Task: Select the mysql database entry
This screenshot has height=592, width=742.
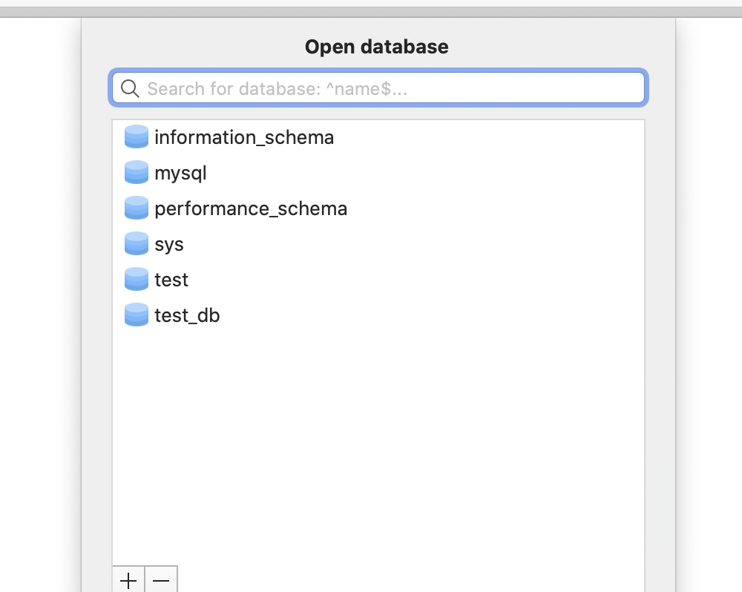Action: click(x=179, y=172)
